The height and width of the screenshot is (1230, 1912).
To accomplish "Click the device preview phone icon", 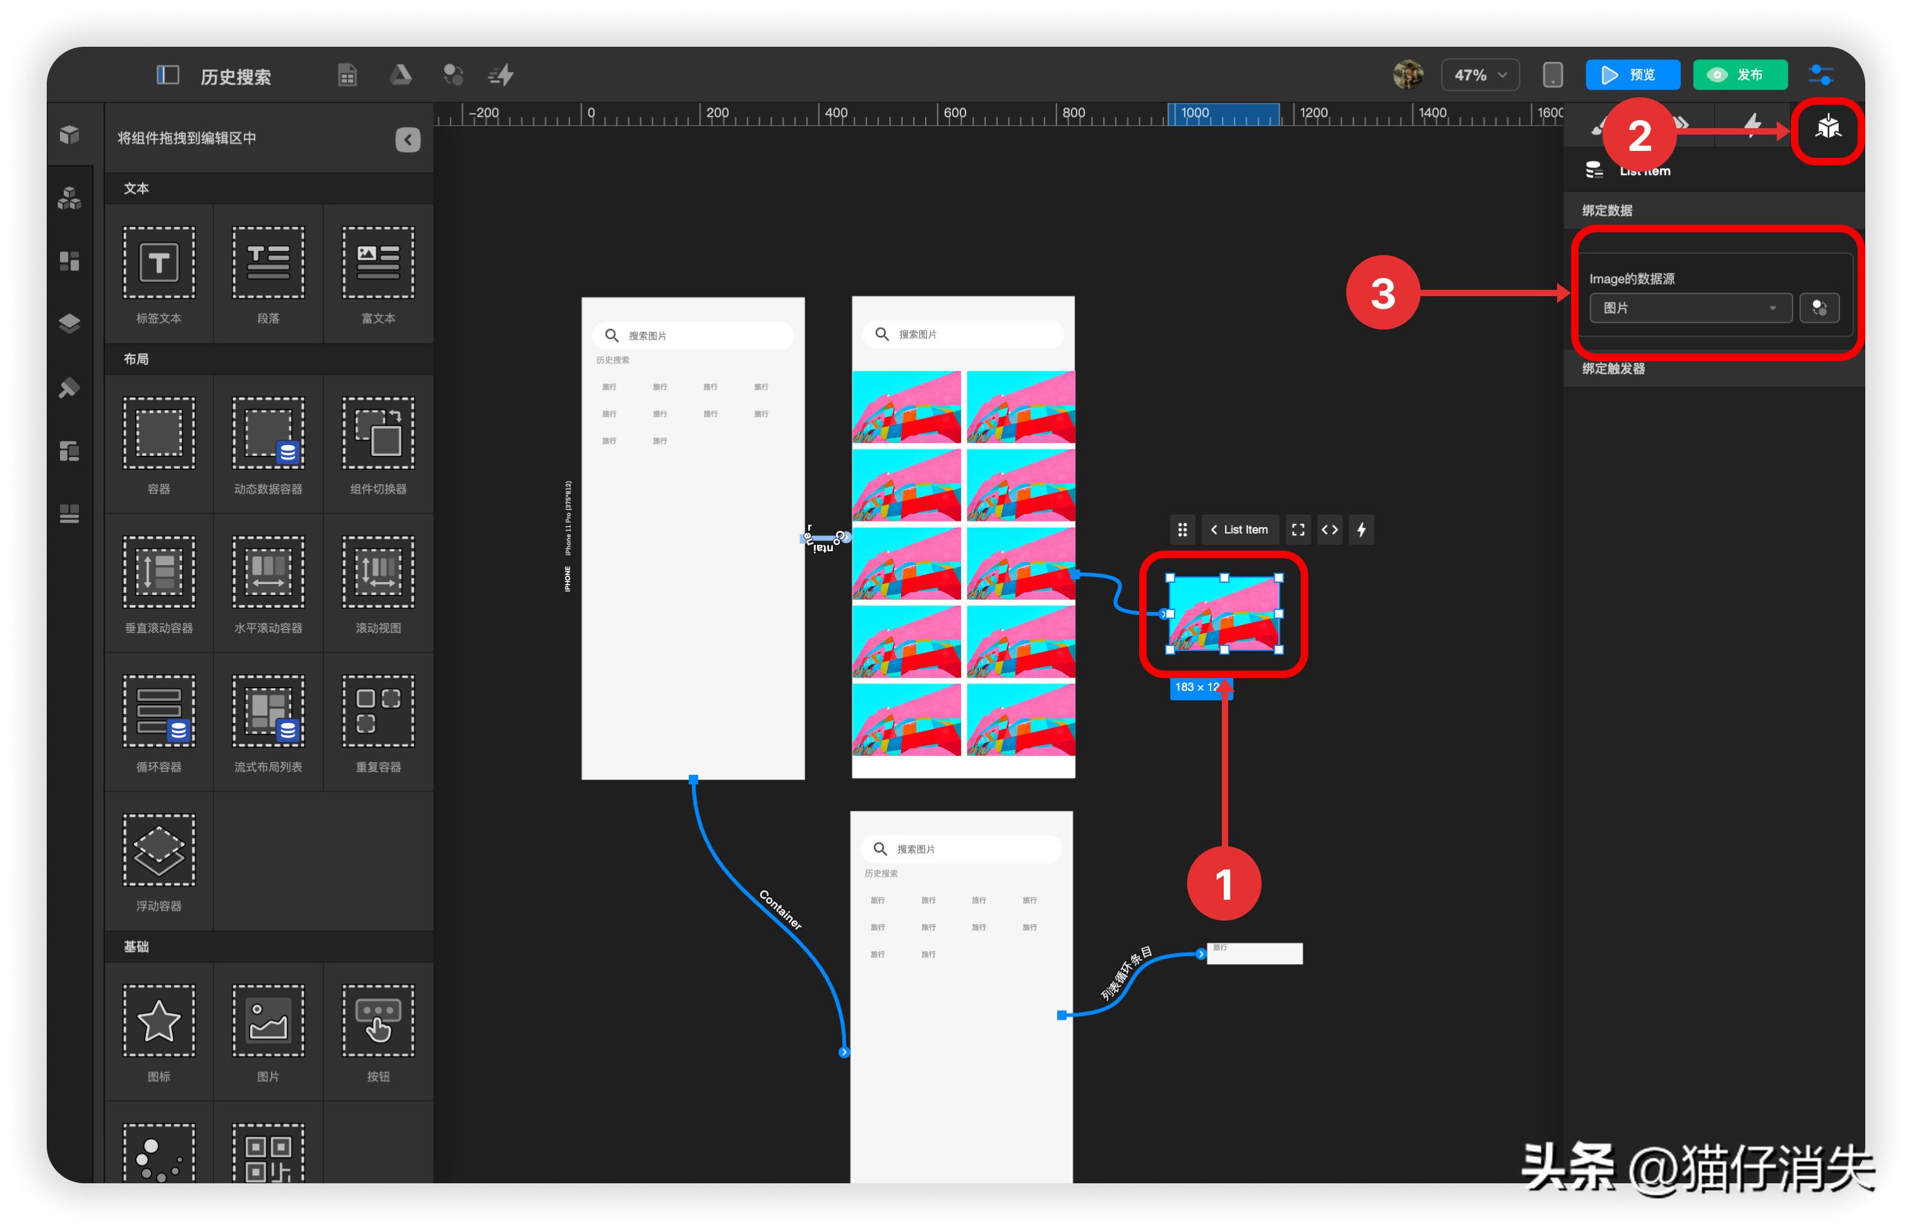I will pos(1552,75).
